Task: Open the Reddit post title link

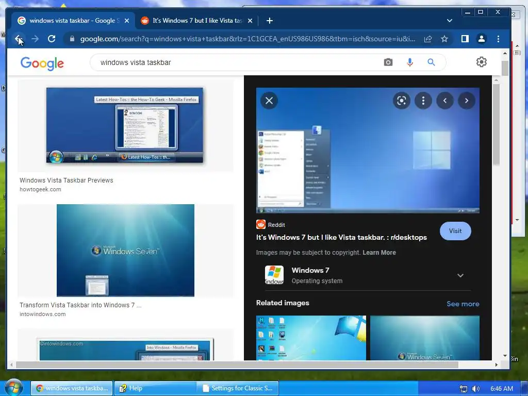Action: pos(341,237)
